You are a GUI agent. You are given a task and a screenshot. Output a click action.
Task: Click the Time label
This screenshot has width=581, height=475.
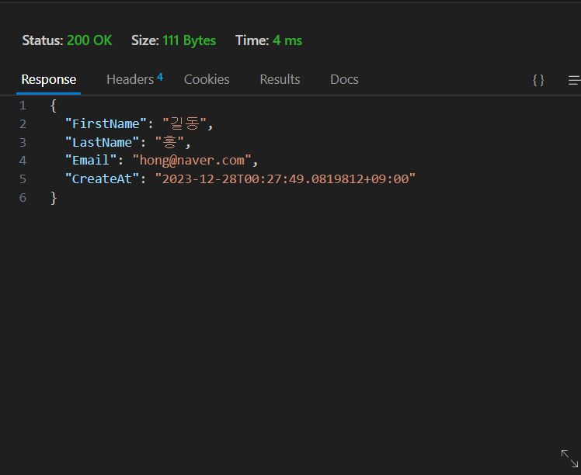252,40
